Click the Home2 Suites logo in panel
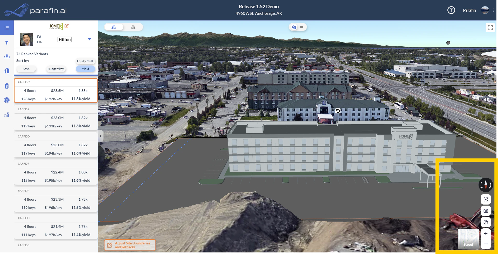The width and height of the screenshot is (498, 254). tap(56, 26)
